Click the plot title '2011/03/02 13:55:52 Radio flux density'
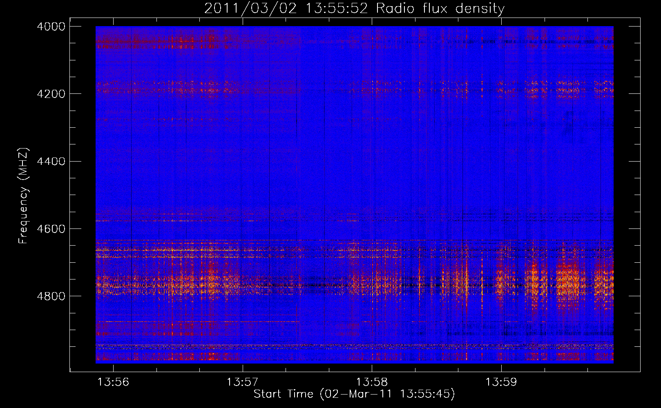Viewport: 661px width, 408px height. click(x=354, y=8)
